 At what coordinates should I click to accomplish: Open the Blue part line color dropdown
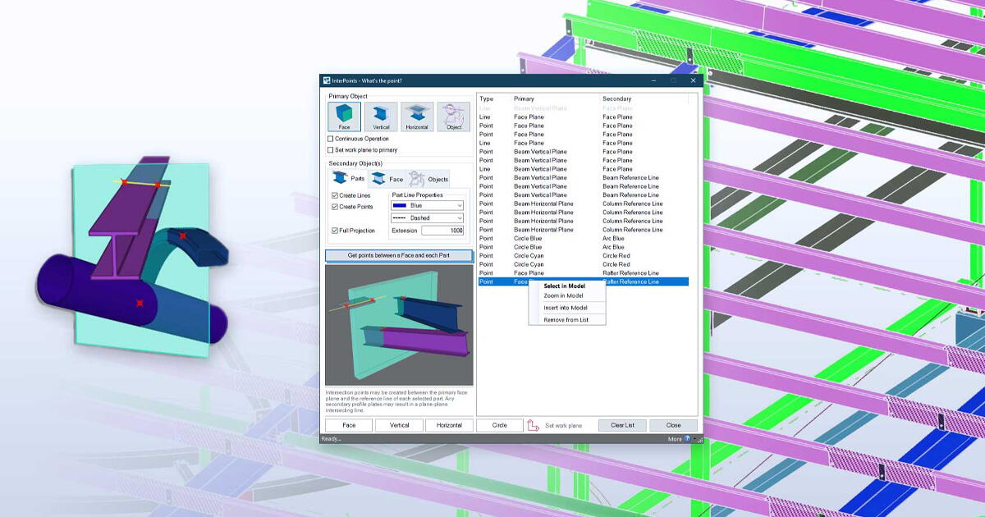(x=458, y=205)
